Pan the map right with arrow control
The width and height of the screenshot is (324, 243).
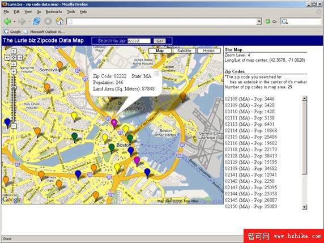tap(20, 58)
